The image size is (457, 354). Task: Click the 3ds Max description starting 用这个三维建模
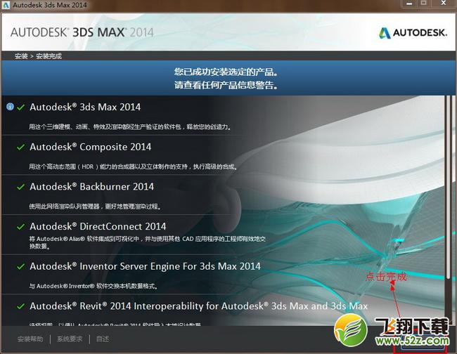click(x=130, y=127)
